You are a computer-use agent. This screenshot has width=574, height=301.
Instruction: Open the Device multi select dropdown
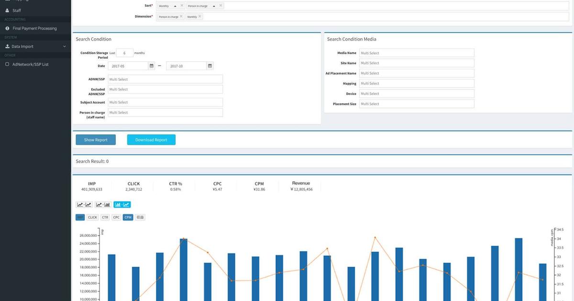click(416, 94)
